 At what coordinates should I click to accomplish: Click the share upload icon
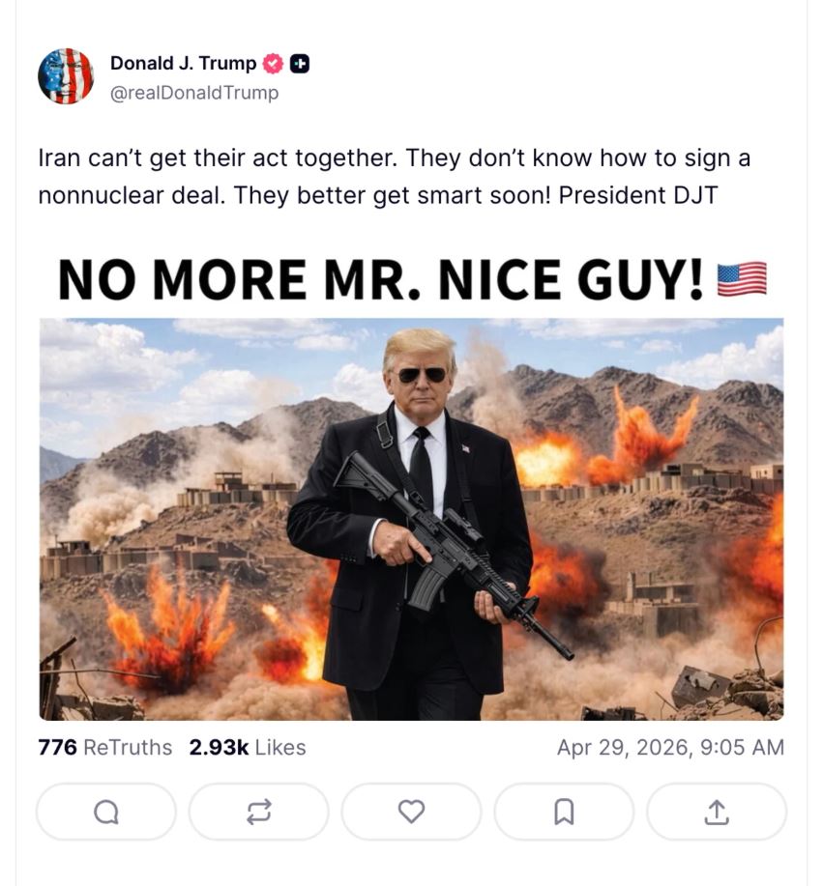pos(716,813)
